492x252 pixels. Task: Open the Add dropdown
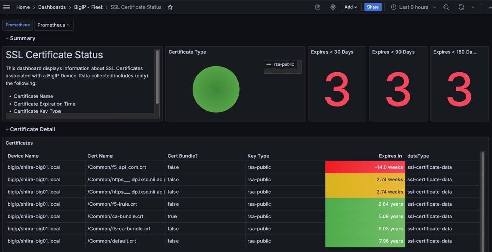(351, 7)
